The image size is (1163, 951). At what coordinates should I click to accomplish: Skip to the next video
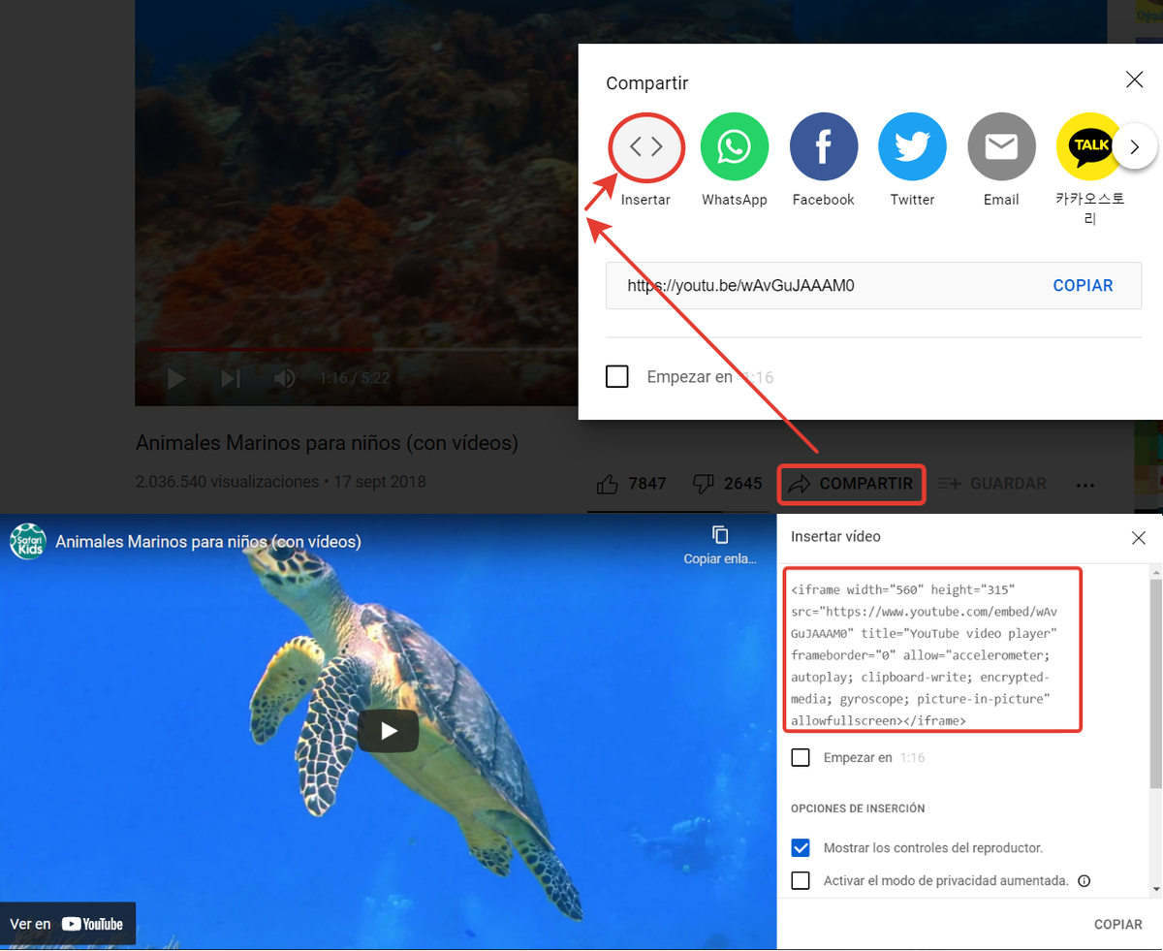pyautogui.click(x=231, y=378)
